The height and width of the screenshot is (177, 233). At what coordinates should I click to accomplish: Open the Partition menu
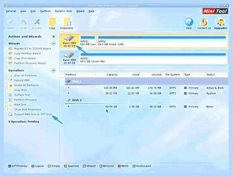click(x=45, y=11)
